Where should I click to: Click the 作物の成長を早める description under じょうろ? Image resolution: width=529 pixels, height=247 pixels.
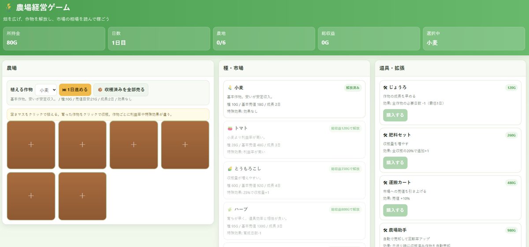pos(399,96)
